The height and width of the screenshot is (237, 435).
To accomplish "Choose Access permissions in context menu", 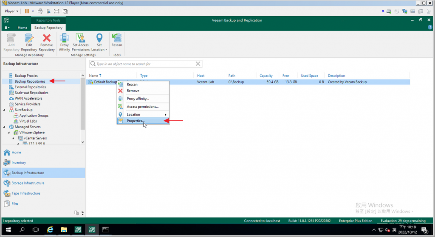I will coord(143,106).
